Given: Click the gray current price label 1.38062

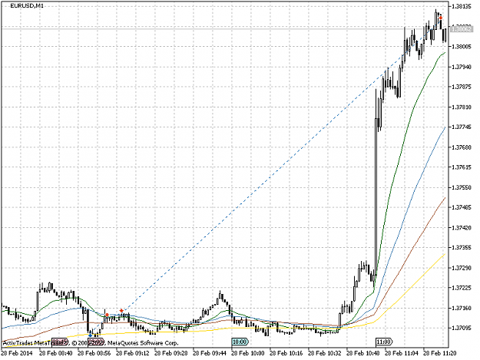Looking at the screenshot, I should pos(462,28).
